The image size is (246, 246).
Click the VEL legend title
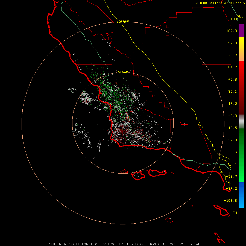(240, 16)
